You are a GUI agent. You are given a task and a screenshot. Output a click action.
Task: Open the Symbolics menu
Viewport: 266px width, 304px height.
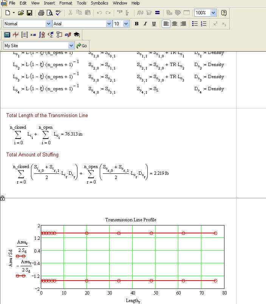(x=99, y=3)
